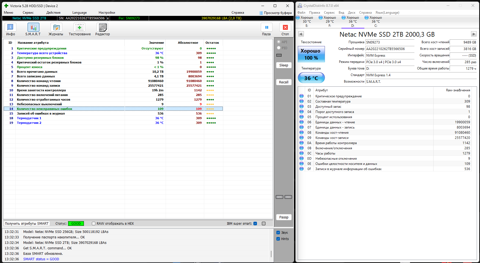Click Получить атрибуты SMART button
The image size is (480, 263).
pos(27,224)
